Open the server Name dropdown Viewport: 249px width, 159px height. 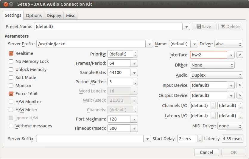pyautogui.click(x=194, y=44)
